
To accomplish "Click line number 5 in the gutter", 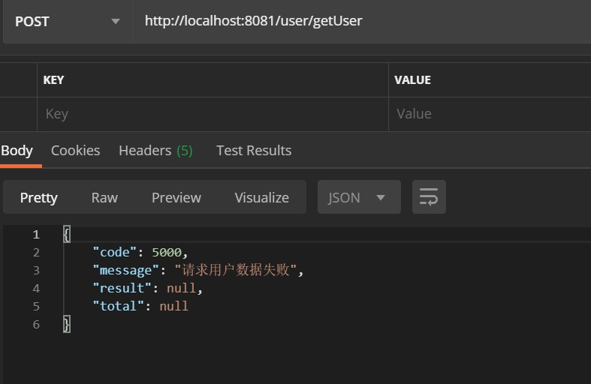I will click(x=36, y=306).
